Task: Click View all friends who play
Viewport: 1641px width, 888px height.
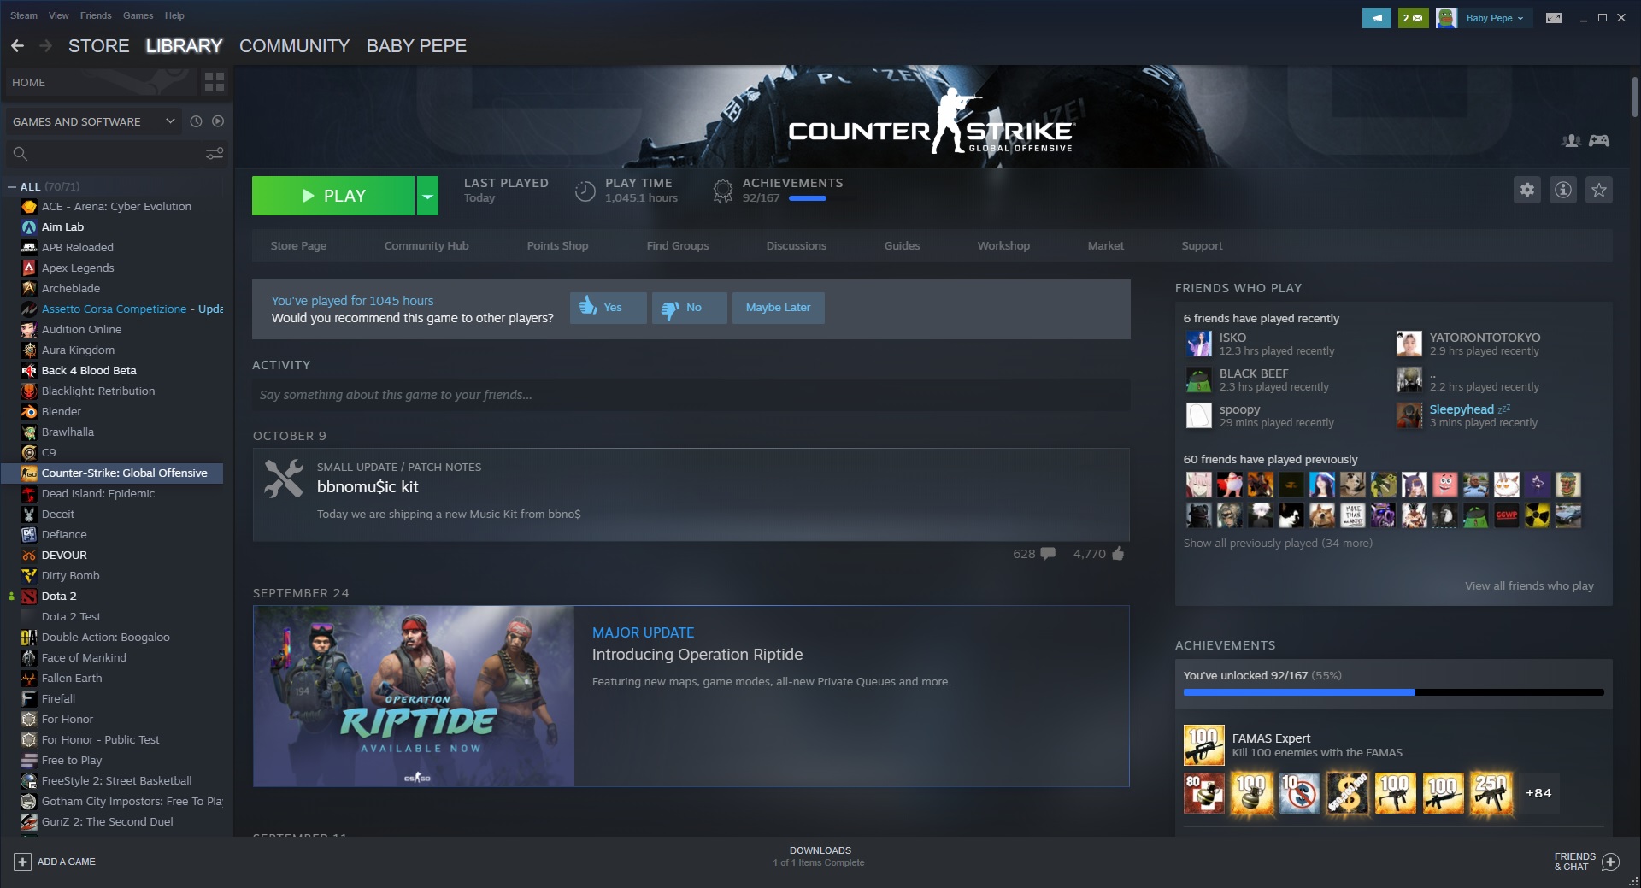Action: click(x=1529, y=586)
